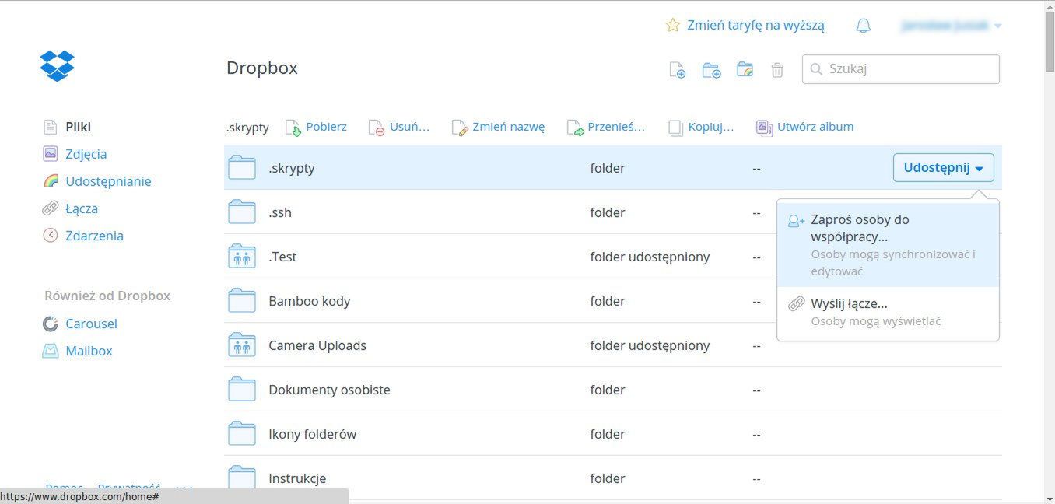Open the Mailbox link
1055x504 pixels.
(89, 351)
